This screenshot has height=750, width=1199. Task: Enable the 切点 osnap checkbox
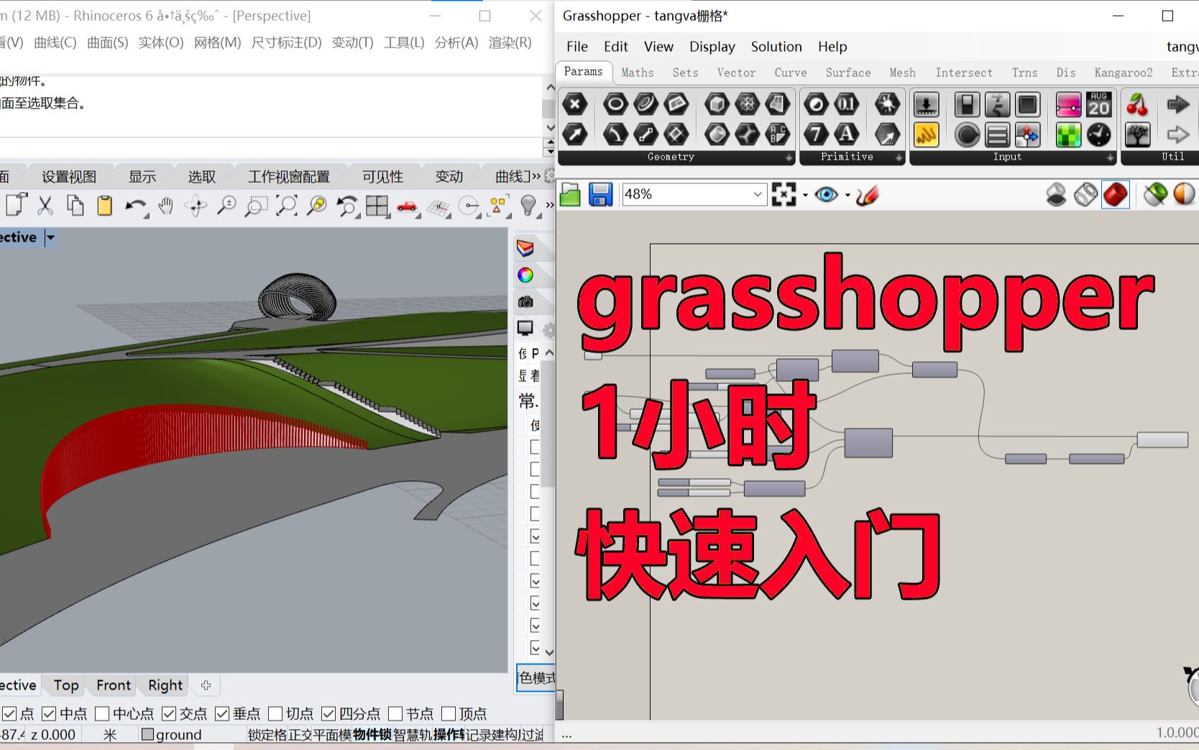[x=275, y=714]
